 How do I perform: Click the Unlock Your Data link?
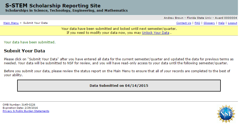pos(155,33)
